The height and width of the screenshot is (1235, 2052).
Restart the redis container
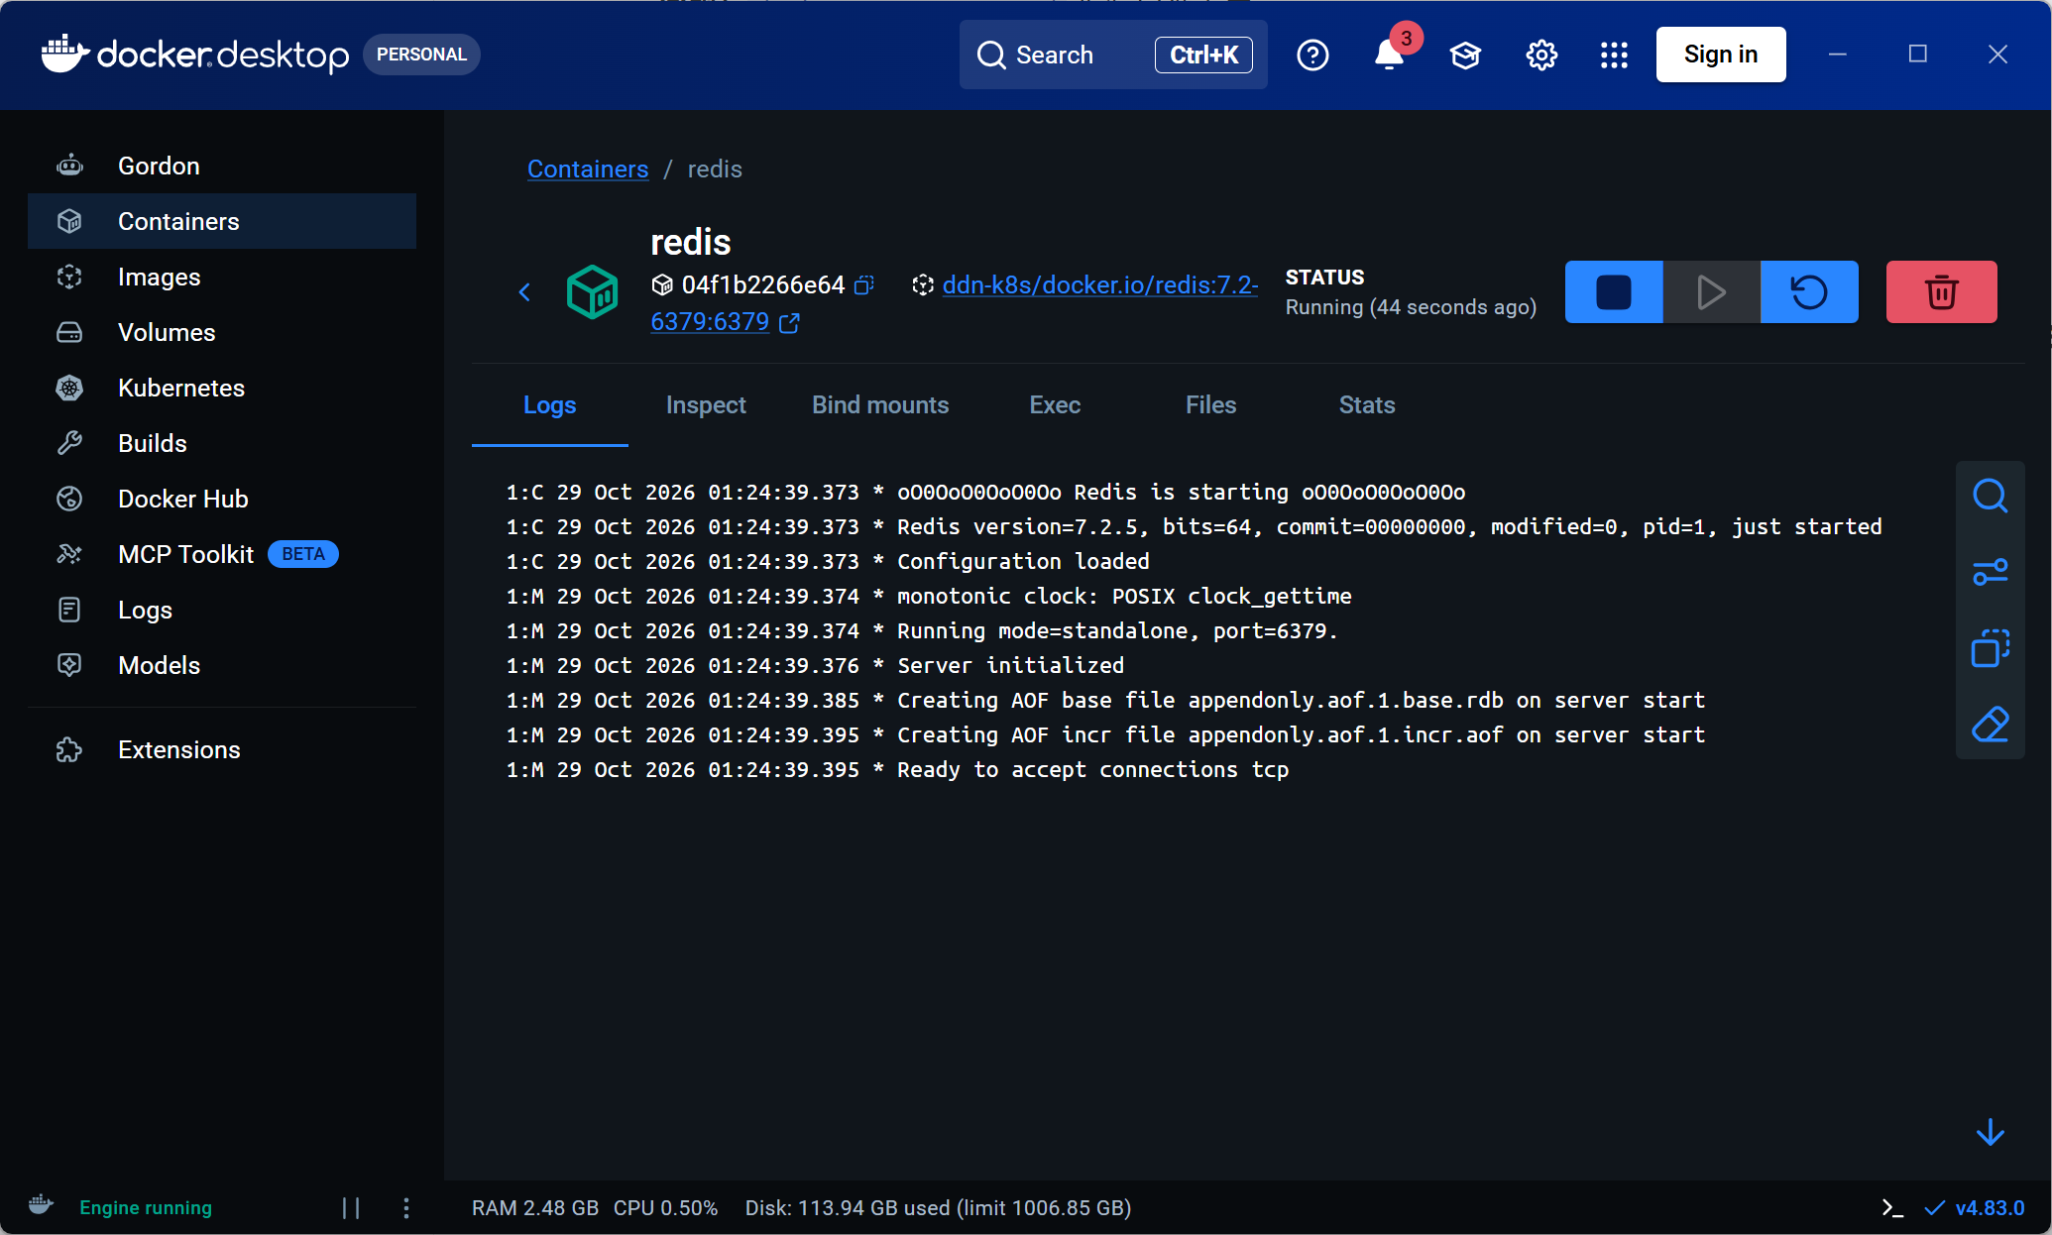coord(1809,292)
